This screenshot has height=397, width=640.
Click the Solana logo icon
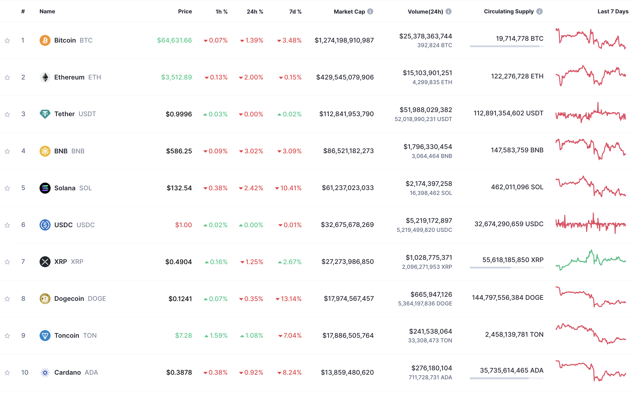coord(45,188)
